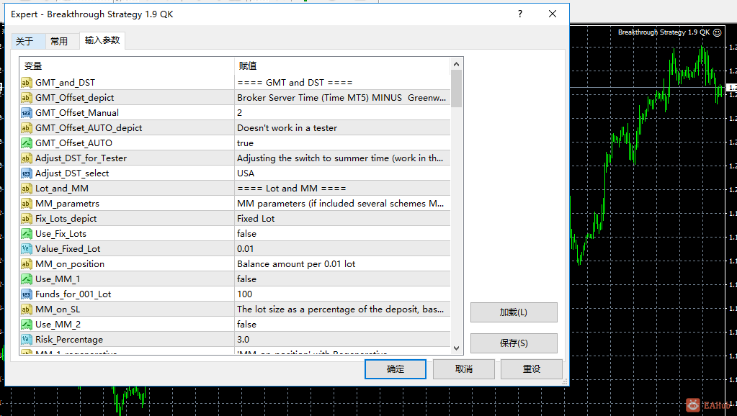
Task: Click the bool icon beside GMT_Offset_AUTO
Action: 27,143
